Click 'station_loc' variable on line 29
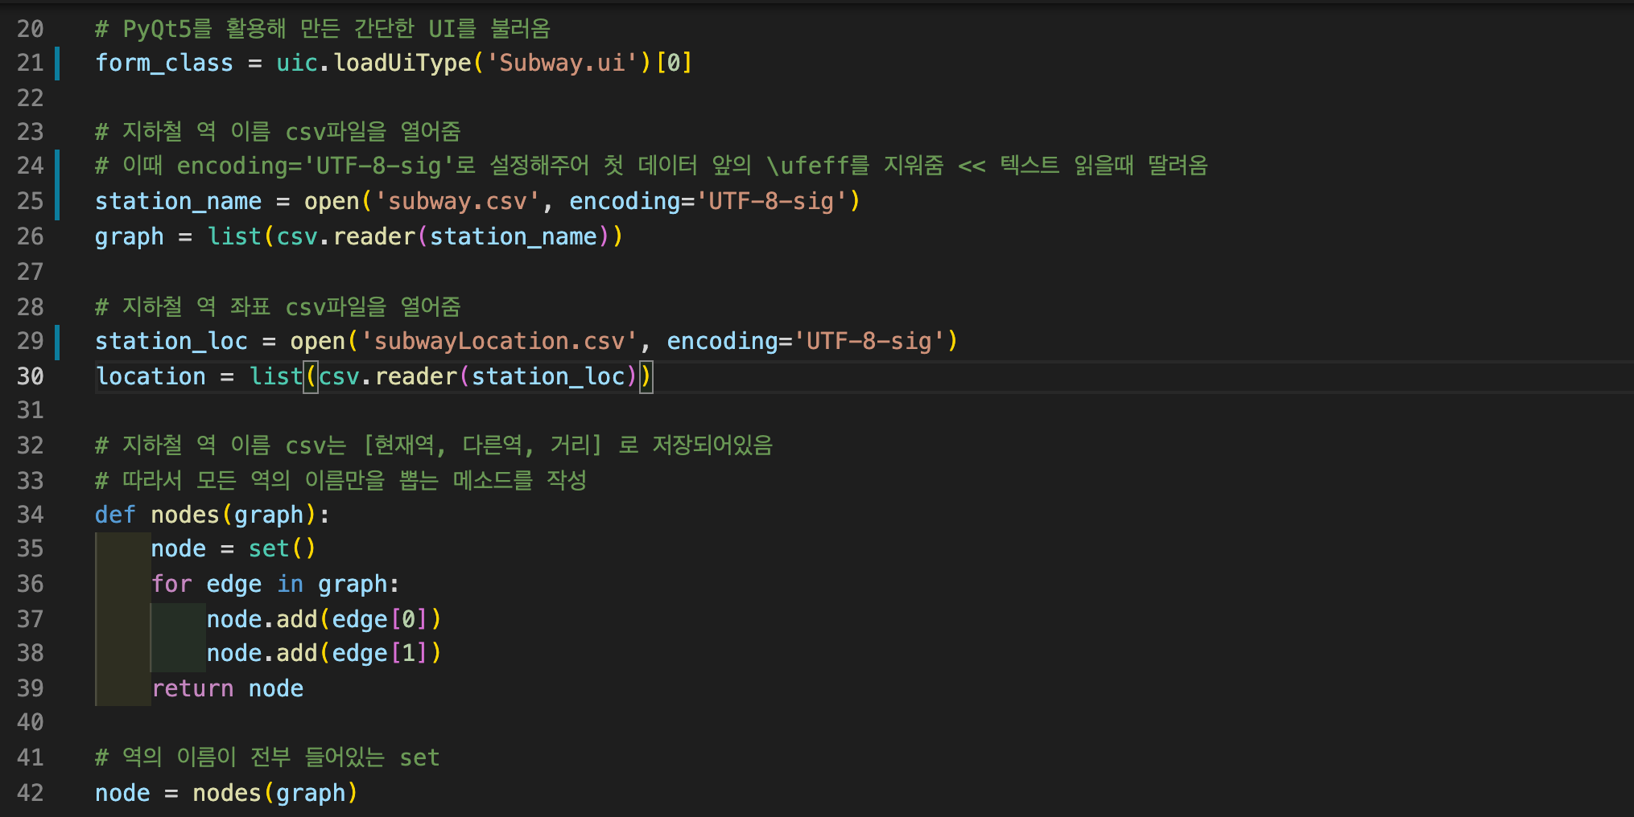 pos(171,341)
